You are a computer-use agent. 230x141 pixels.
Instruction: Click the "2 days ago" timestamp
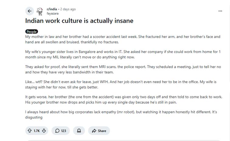tap(68, 9)
